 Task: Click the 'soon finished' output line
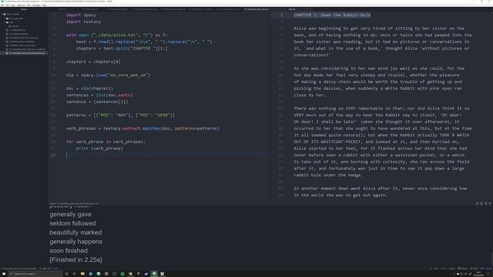[69, 251]
